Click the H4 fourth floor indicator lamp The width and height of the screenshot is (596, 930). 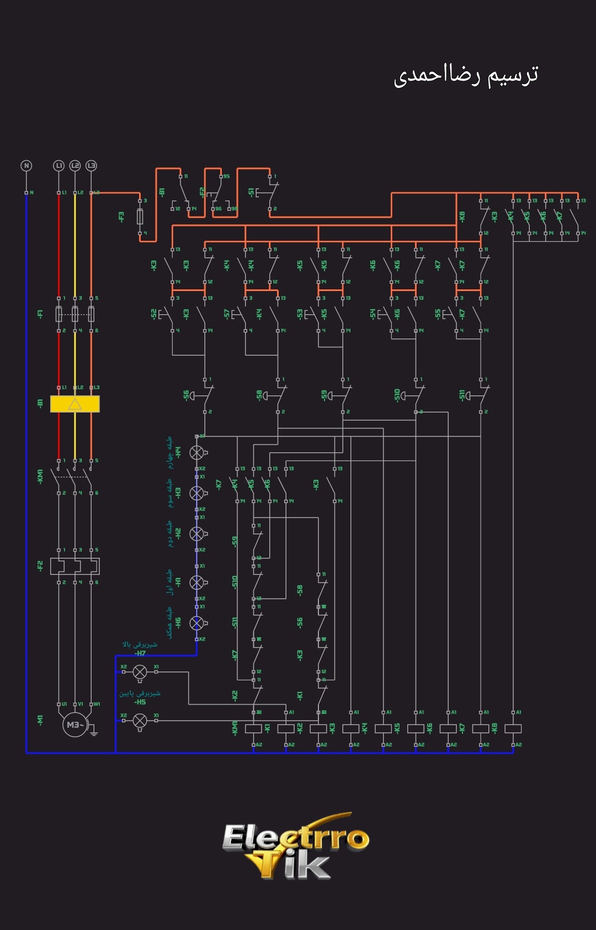[x=196, y=453]
